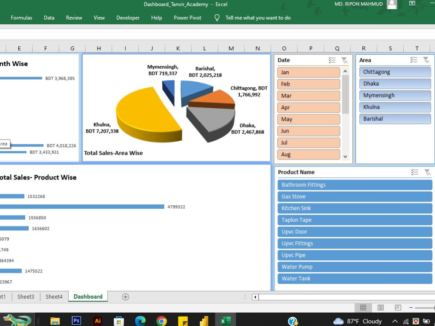435x326 pixels.
Task: Open Microsoft Store from the taskbar
Action: pos(119,321)
